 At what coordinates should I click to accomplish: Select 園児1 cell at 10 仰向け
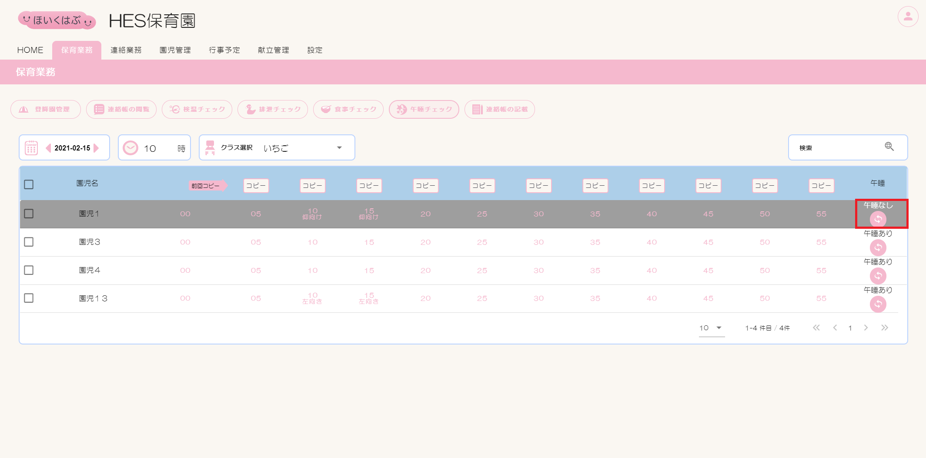(312, 214)
